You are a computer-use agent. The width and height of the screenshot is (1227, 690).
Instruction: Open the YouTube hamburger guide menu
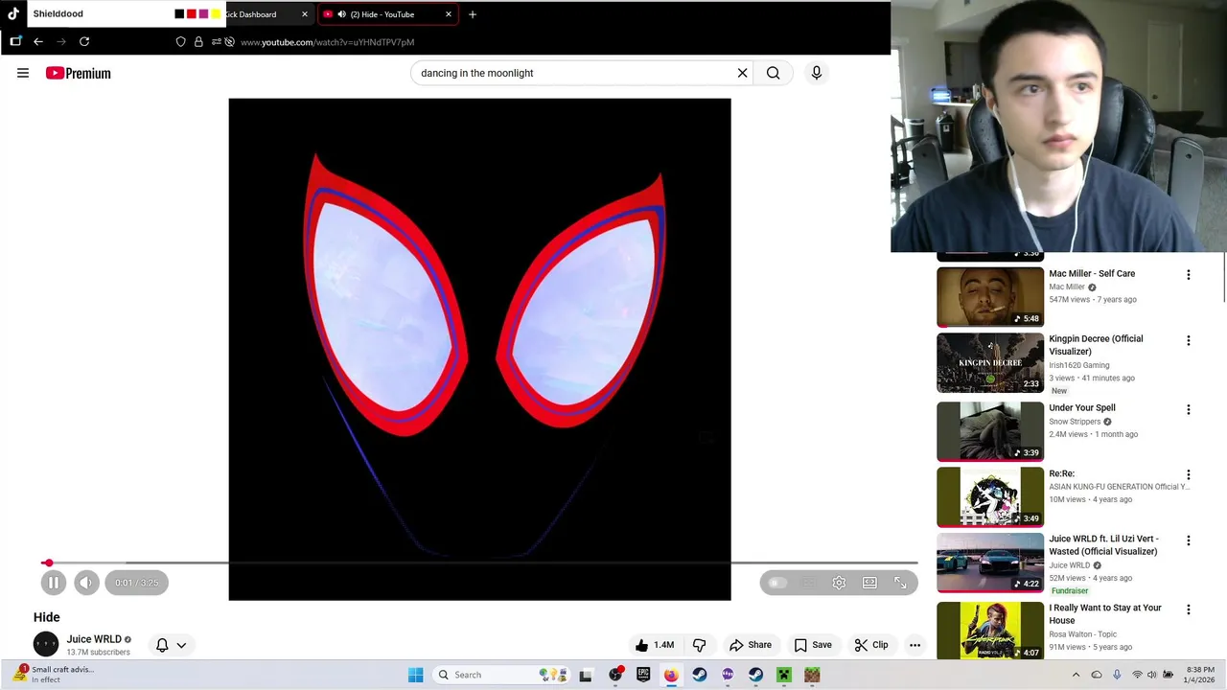pyautogui.click(x=23, y=73)
